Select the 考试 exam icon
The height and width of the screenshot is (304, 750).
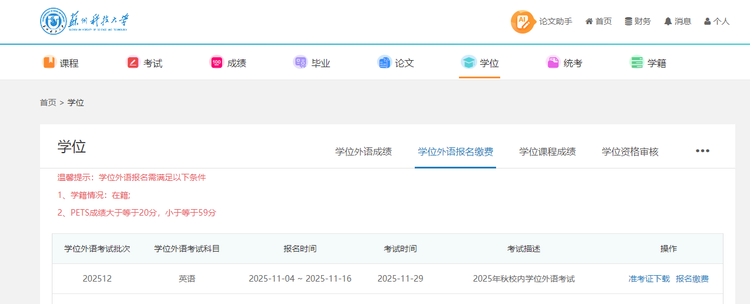point(133,62)
